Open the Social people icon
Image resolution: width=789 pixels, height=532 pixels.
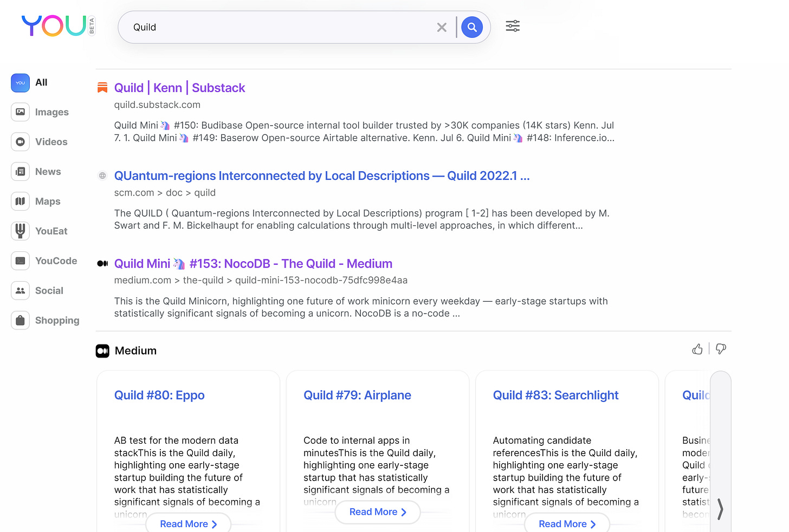point(20,291)
